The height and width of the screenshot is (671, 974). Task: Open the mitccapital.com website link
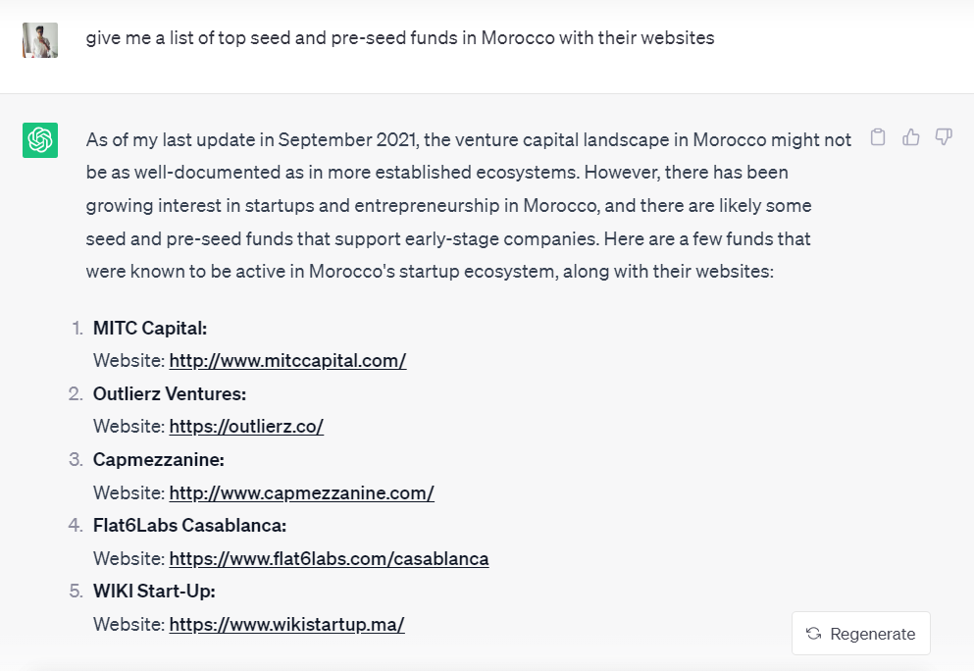click(287, 361)
